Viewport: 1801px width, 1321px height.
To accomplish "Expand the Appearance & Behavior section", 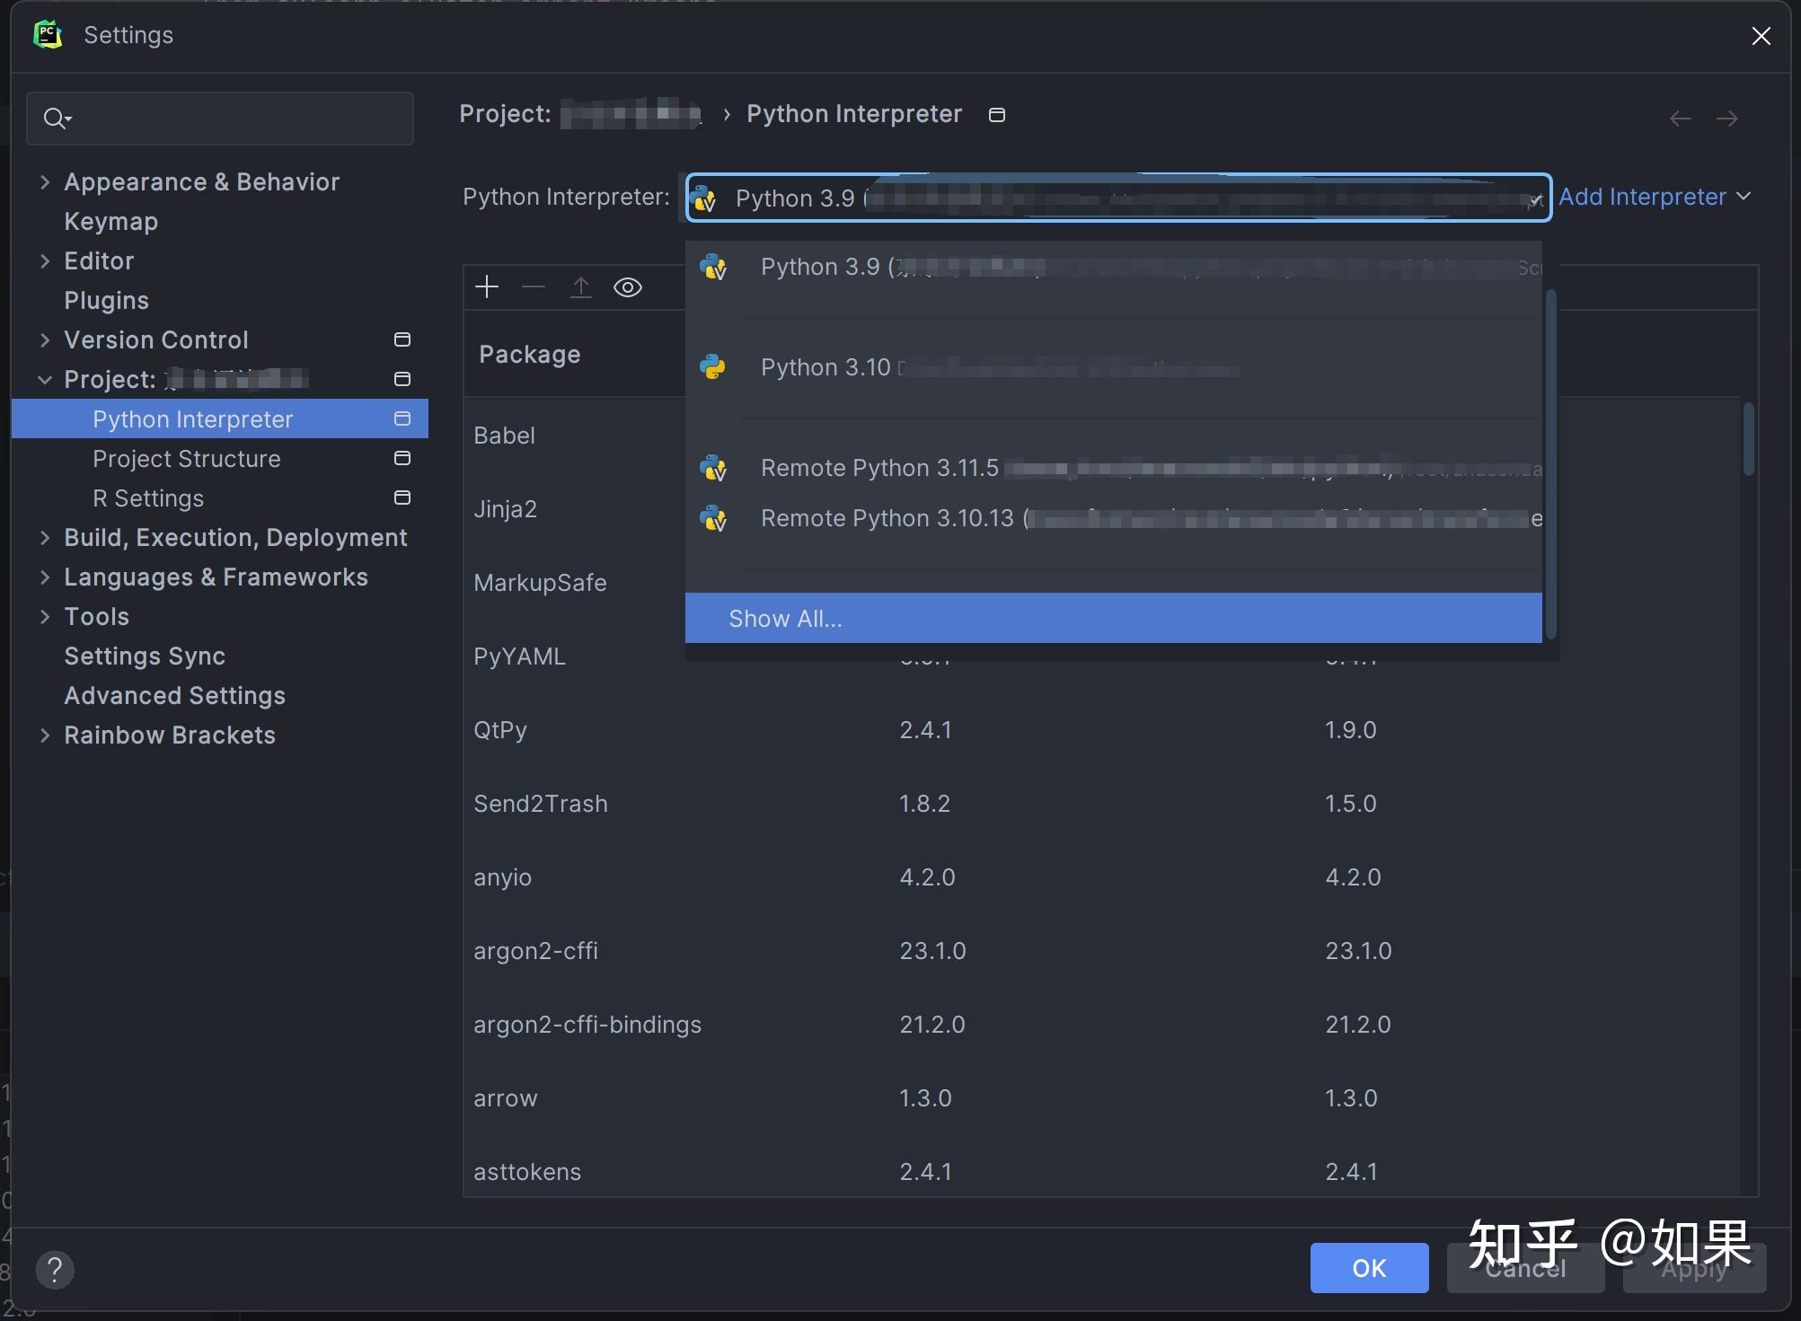I will point(201,181).
